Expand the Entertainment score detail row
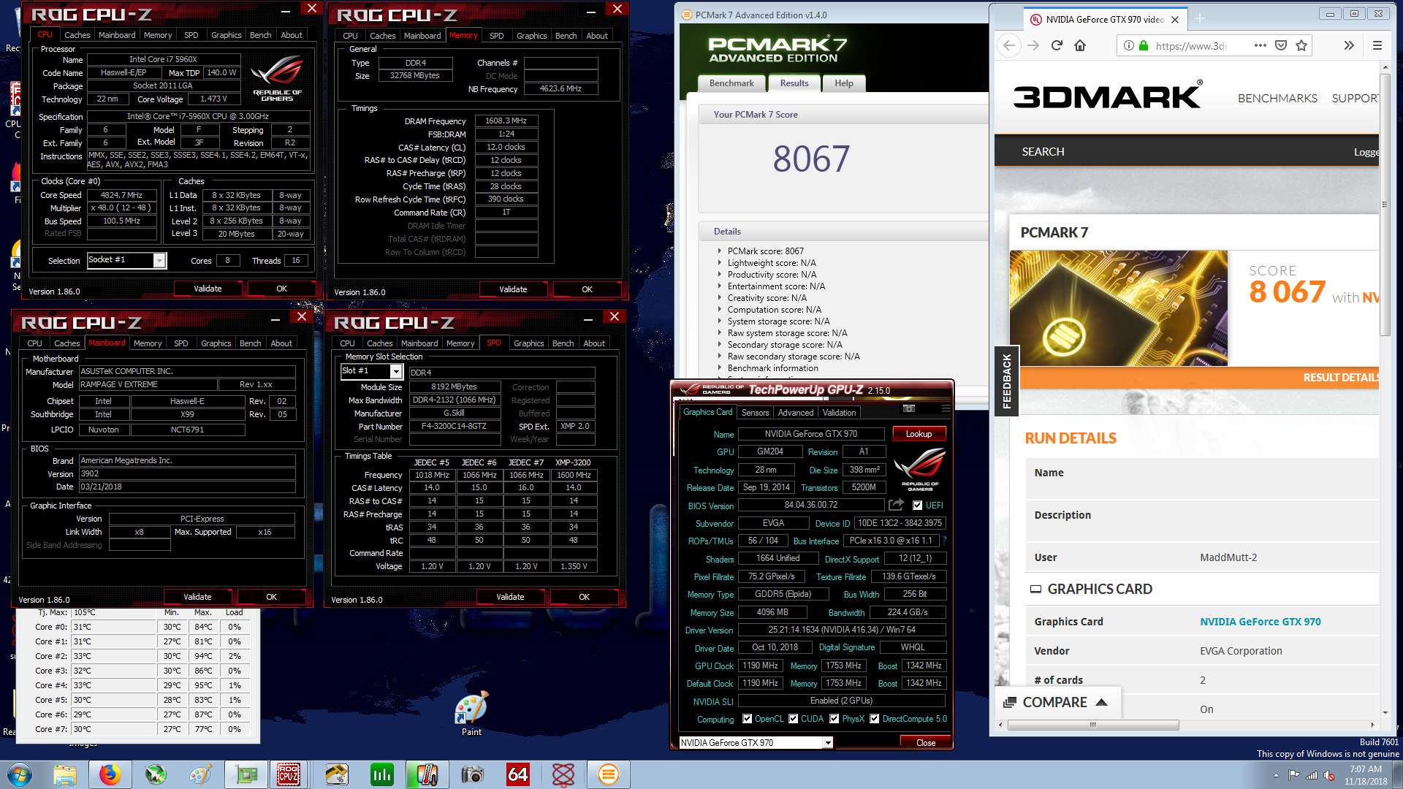This screenshot has height=789, width=1403. [x=720, y=286]
